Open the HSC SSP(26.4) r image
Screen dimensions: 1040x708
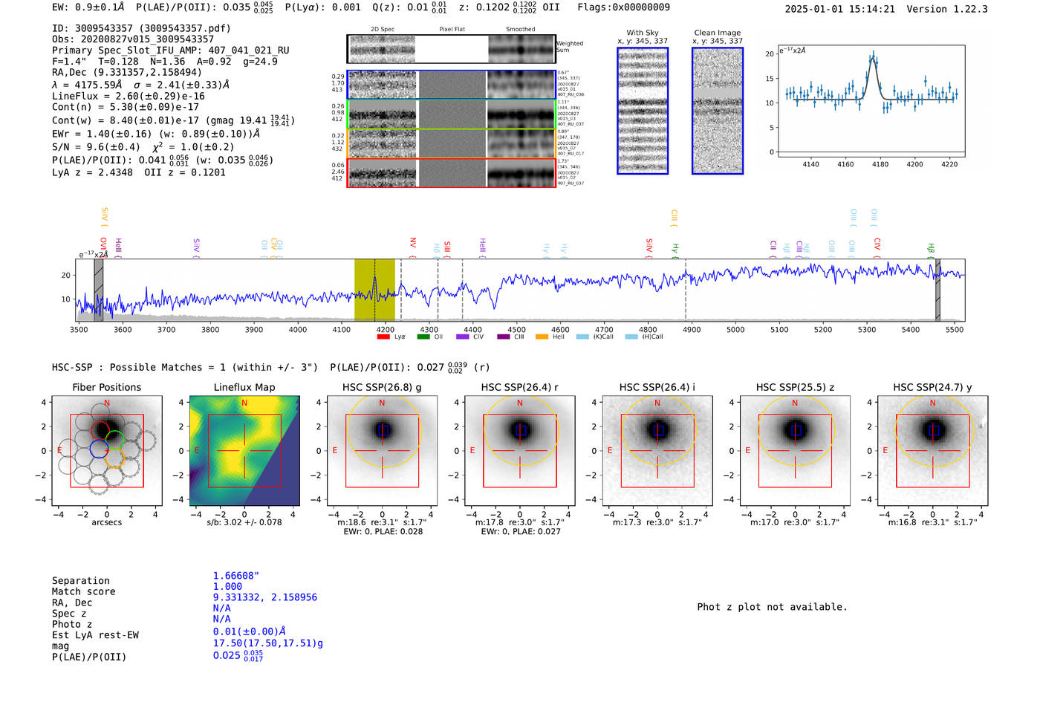519,451
